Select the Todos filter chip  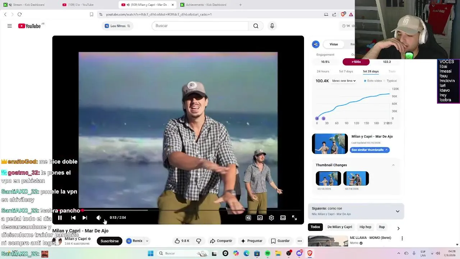pyautogui.click(x=315, y=227)
